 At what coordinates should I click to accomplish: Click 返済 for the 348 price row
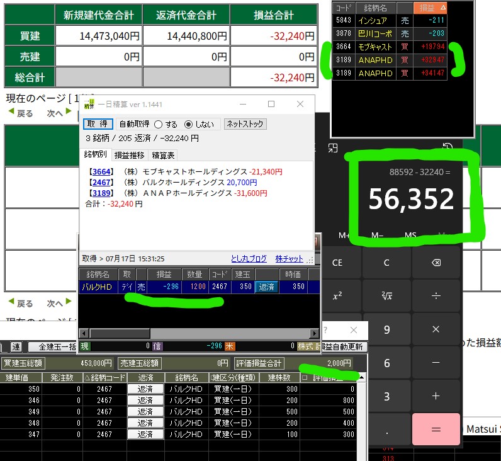click(145, 423)
